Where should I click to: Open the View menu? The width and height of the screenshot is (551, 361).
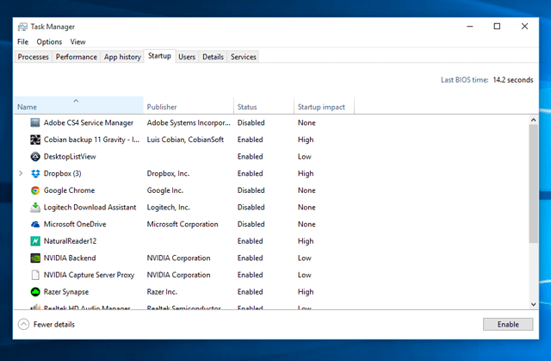tap(77, 42)
